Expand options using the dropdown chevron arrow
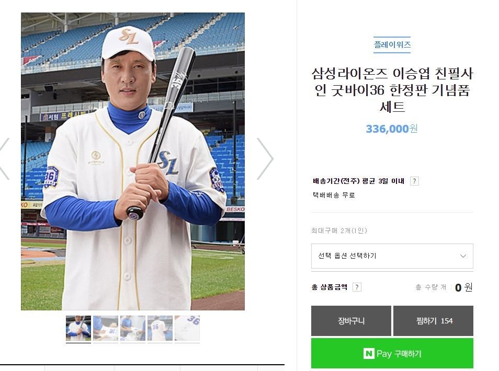The height and width of the screenshot is (371, 499). pos(463,256)
